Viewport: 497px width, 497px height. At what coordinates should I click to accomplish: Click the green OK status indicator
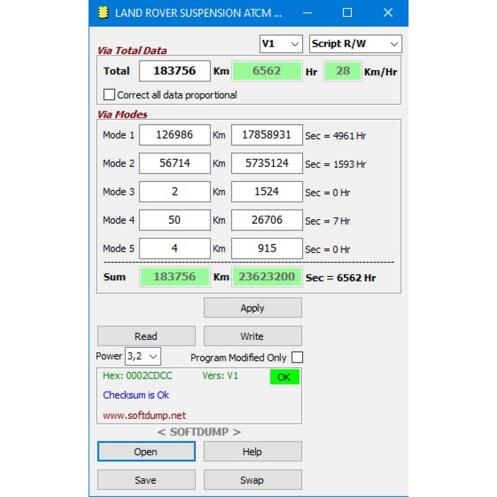pos(285,377)
